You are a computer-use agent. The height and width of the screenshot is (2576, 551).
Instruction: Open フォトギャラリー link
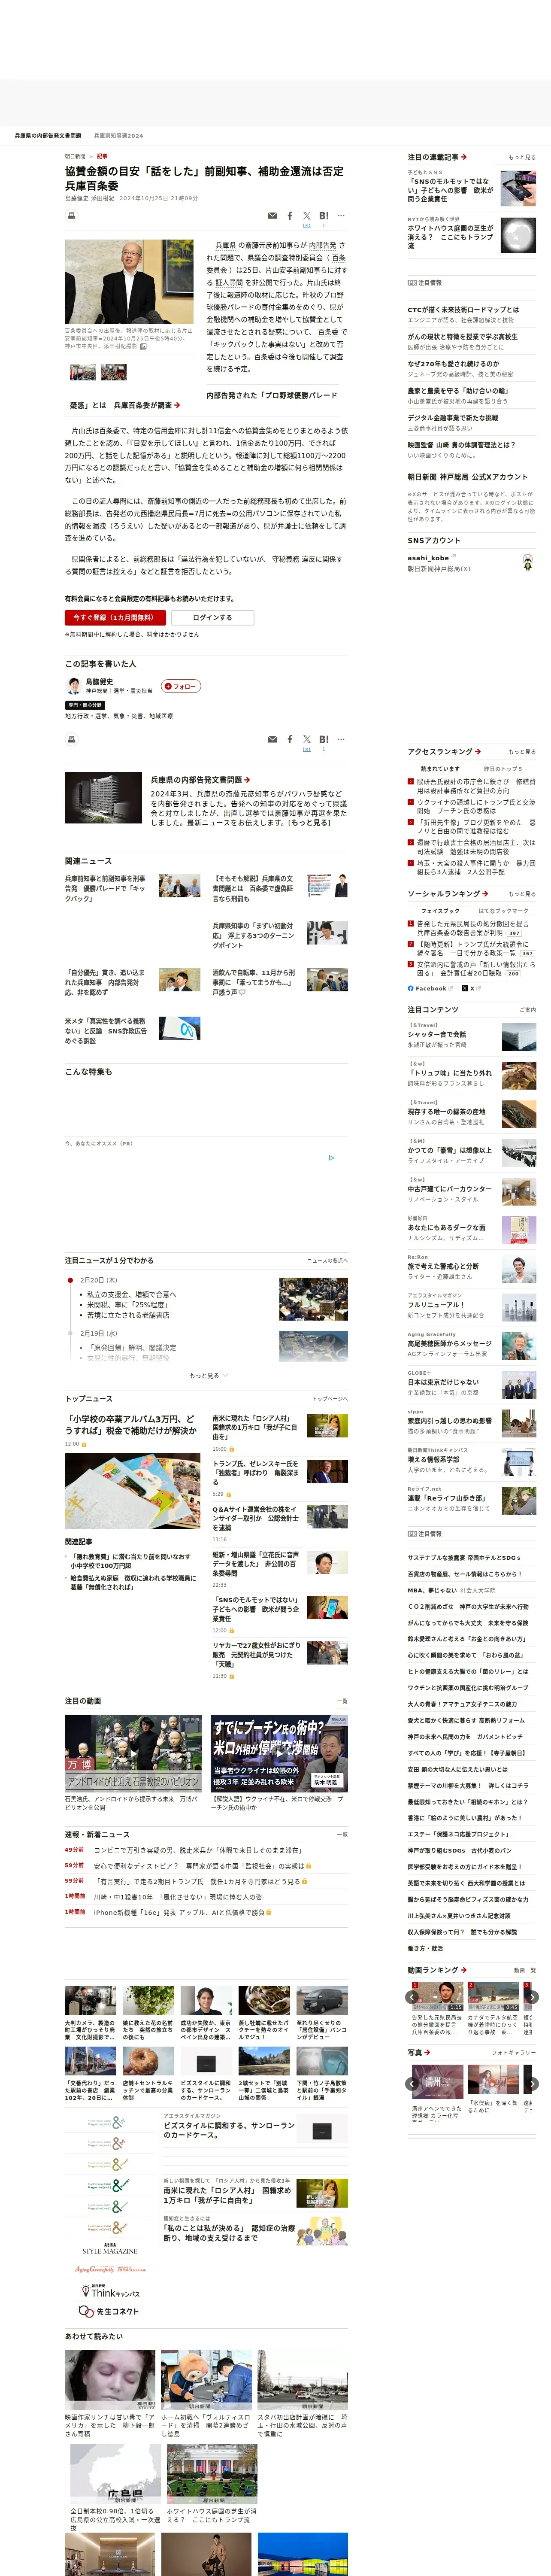514,2052
